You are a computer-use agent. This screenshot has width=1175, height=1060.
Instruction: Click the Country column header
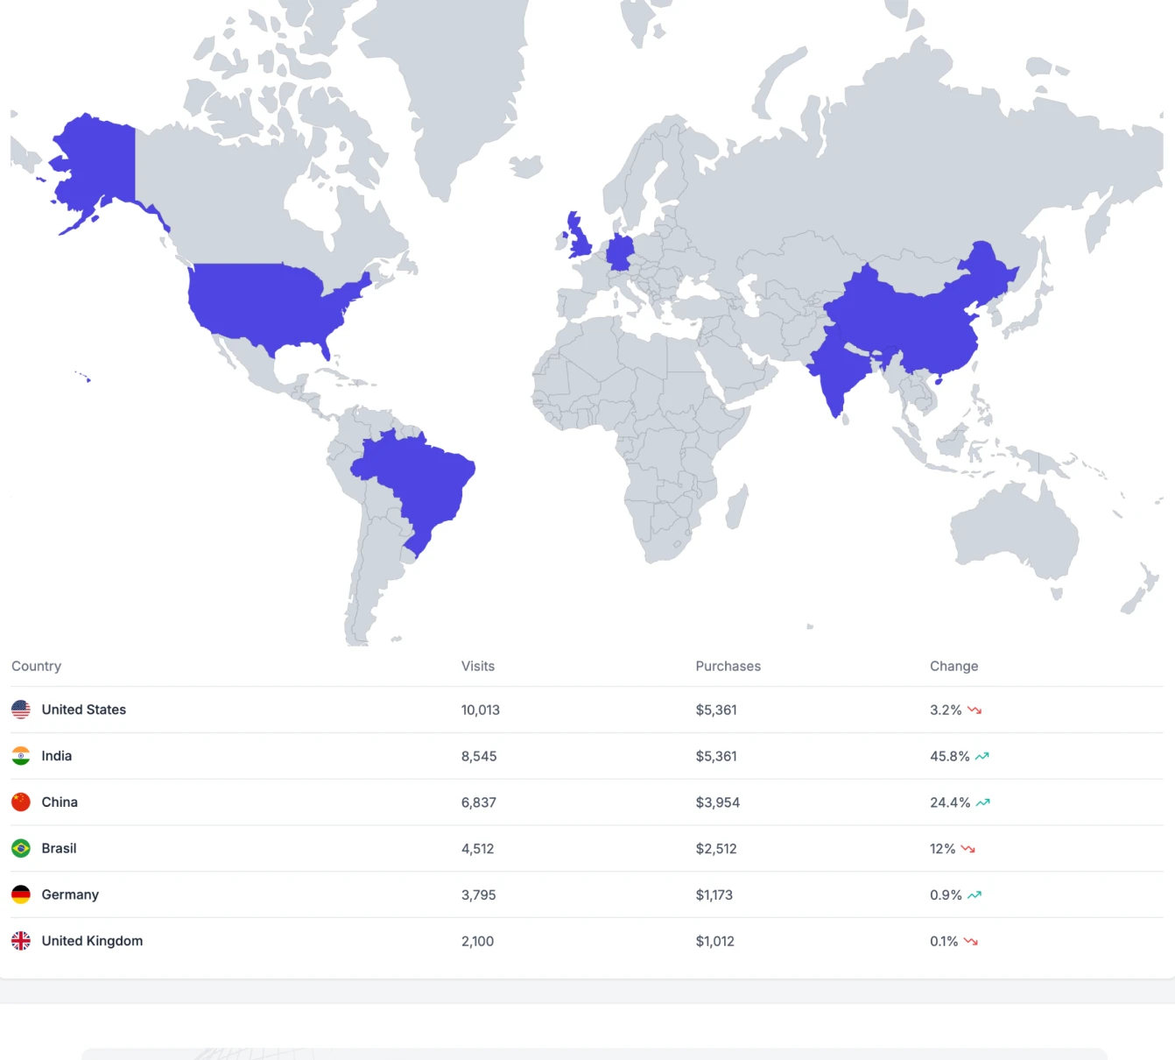pyautogui.click(x=37, y=667)
